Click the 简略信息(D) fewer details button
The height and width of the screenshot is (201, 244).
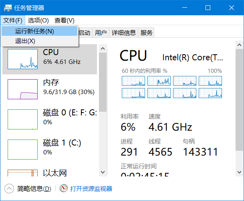coord(34,189)
